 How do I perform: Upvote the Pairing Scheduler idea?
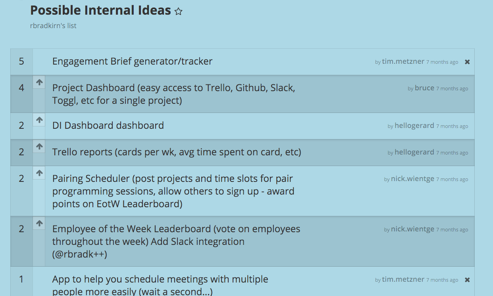(x=39, y=173)
